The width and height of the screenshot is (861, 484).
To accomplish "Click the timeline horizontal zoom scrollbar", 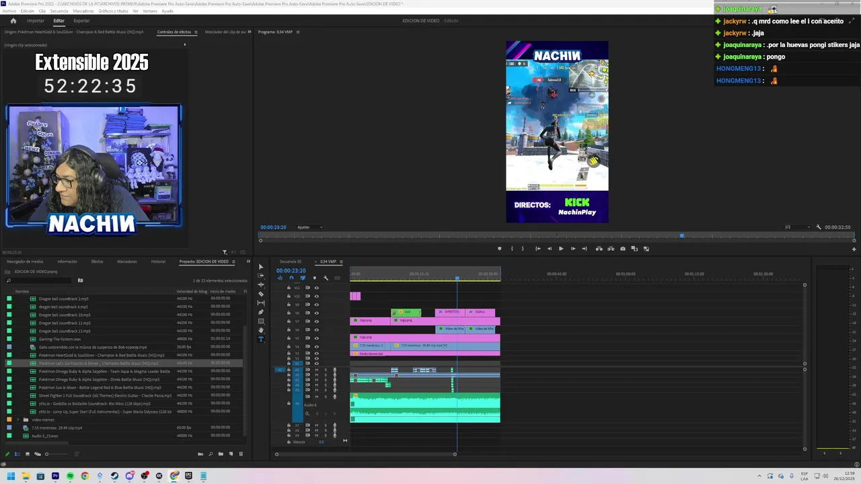I will [x=365, y=454].
